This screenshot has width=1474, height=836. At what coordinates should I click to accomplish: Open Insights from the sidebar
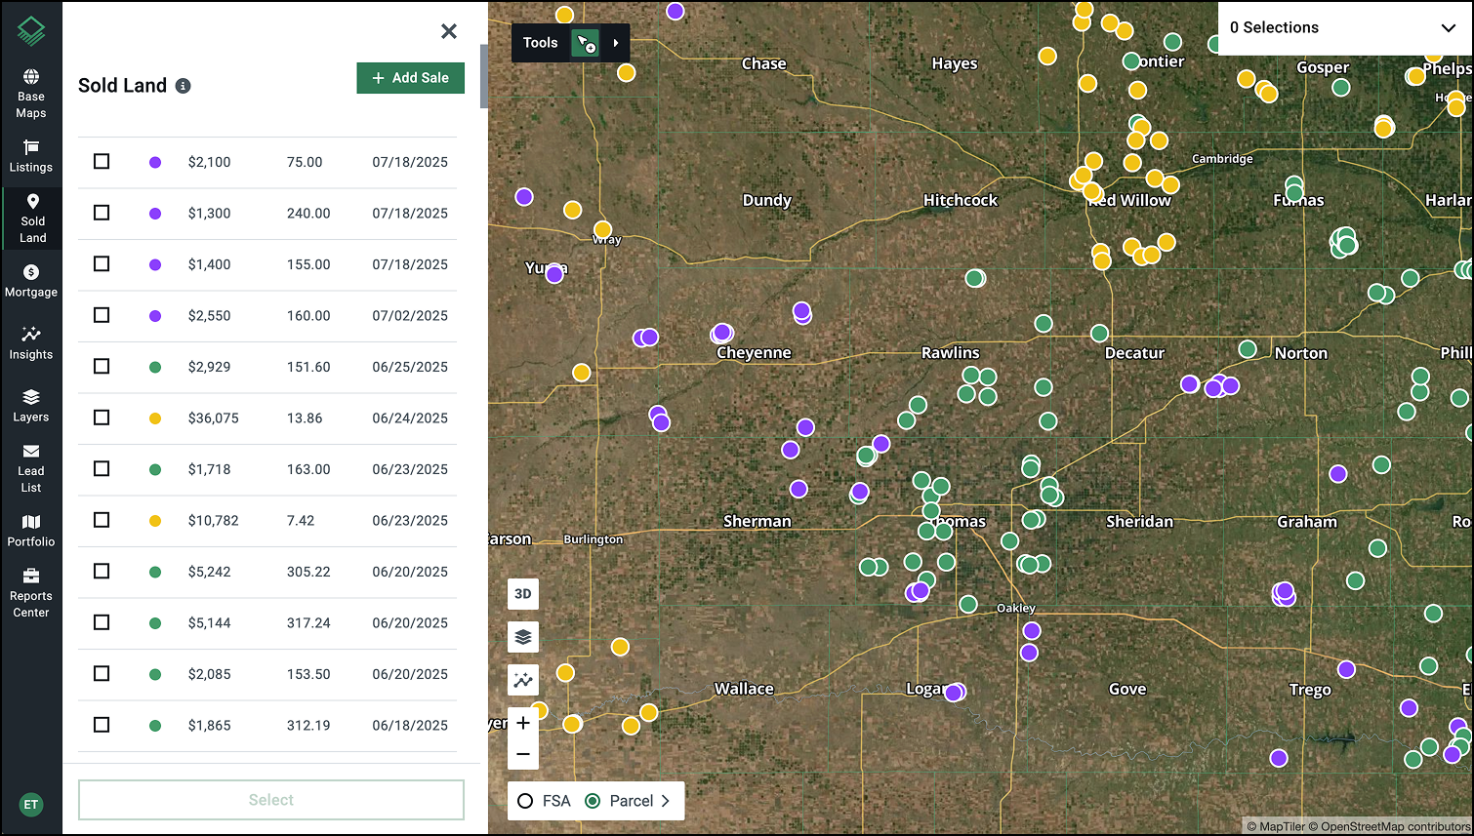(x=31, y=343)
